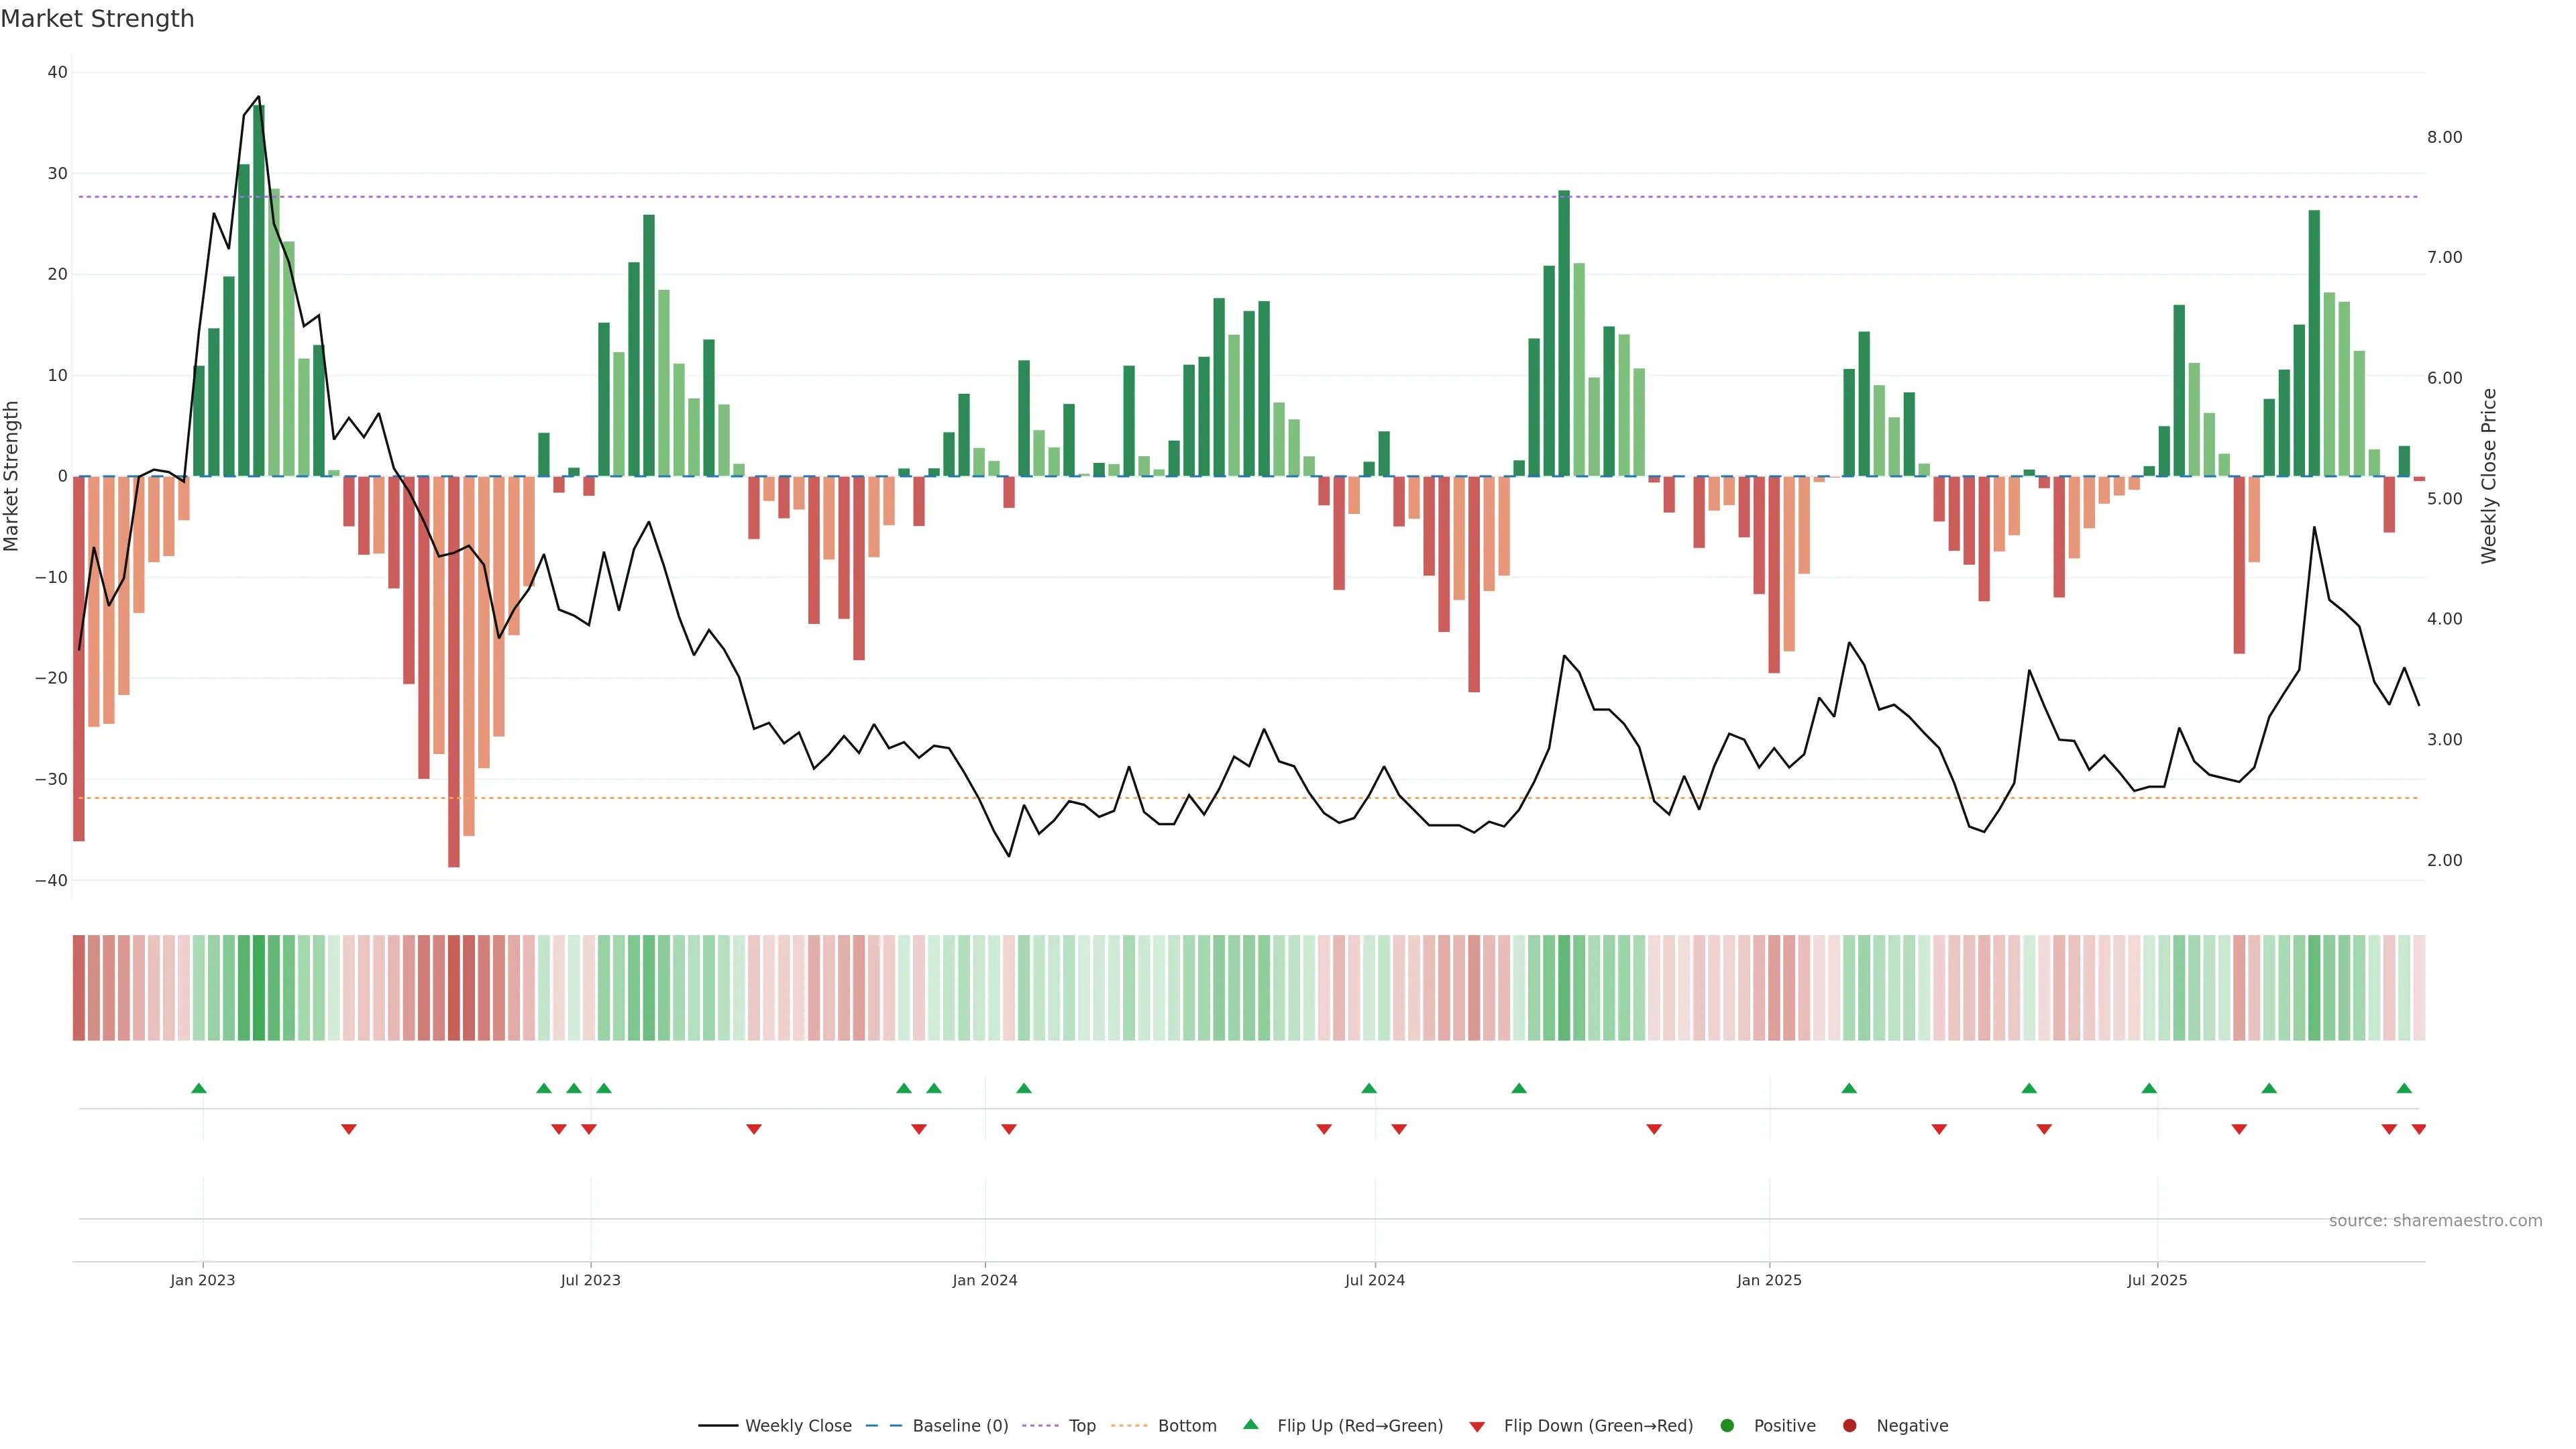Click the Jul 2025 x-axis label

2156,1280
